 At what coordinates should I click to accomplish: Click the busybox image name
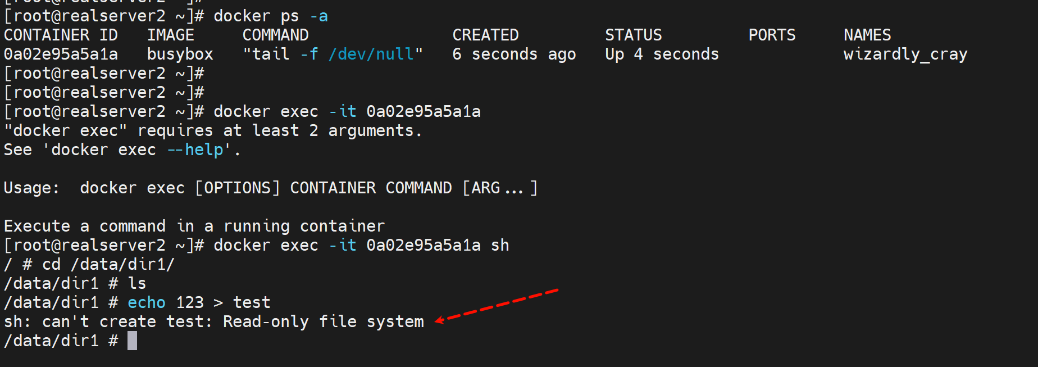(x=180, y=54)
